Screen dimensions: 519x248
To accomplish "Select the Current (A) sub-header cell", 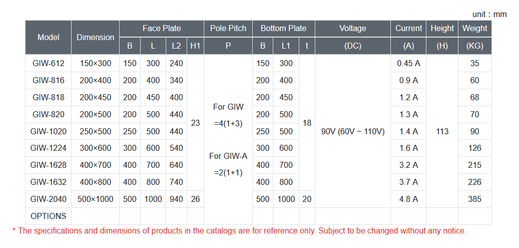I will pos(408,46).
